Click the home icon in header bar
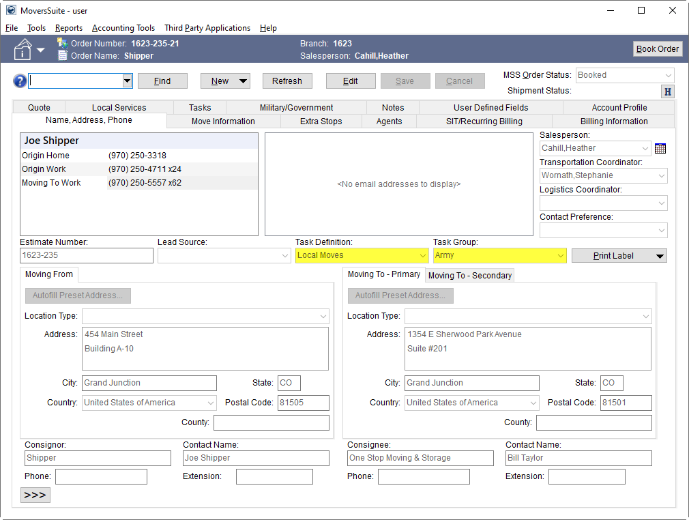 point(23,49)
